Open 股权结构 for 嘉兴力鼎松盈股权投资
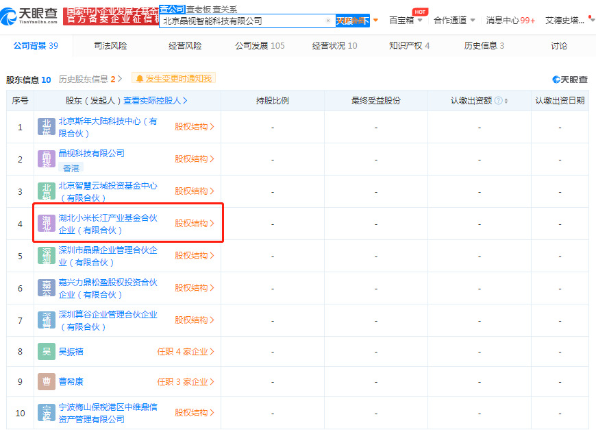 pos(195,287)
